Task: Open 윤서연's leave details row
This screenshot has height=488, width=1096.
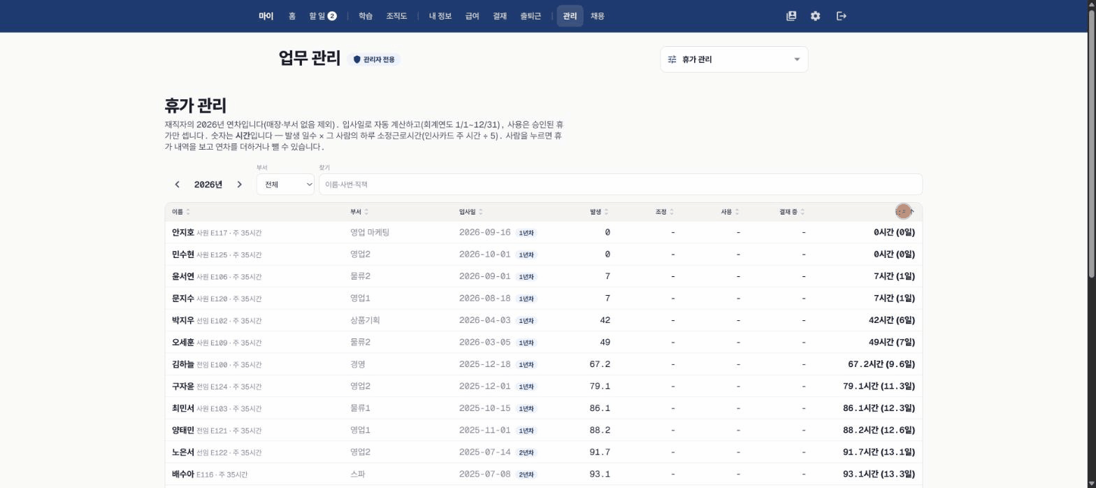Action: tap(543, 277)
